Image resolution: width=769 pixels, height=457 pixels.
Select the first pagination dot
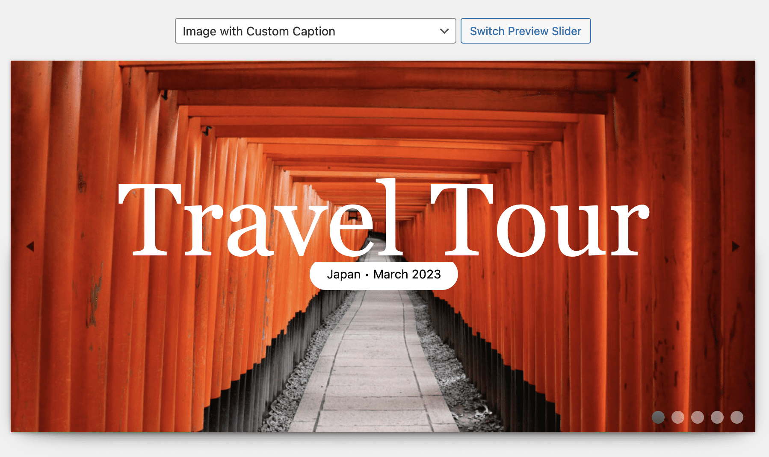pyautogui.click(x=658, y=417)
